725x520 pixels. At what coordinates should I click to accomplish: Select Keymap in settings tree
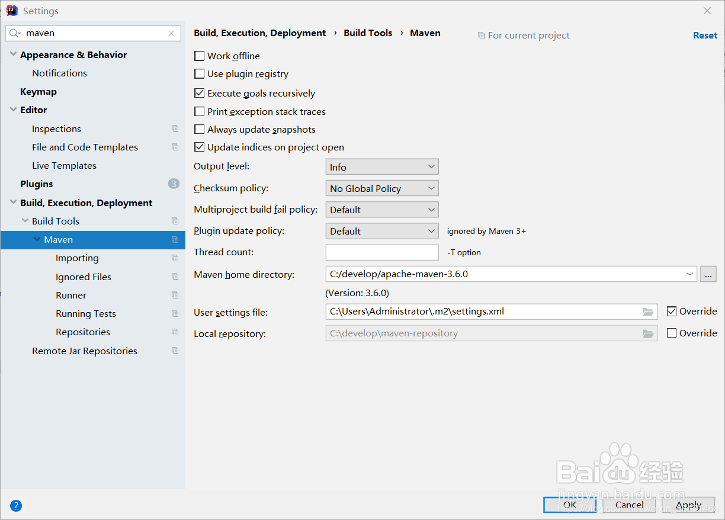[x=39, y=91]
